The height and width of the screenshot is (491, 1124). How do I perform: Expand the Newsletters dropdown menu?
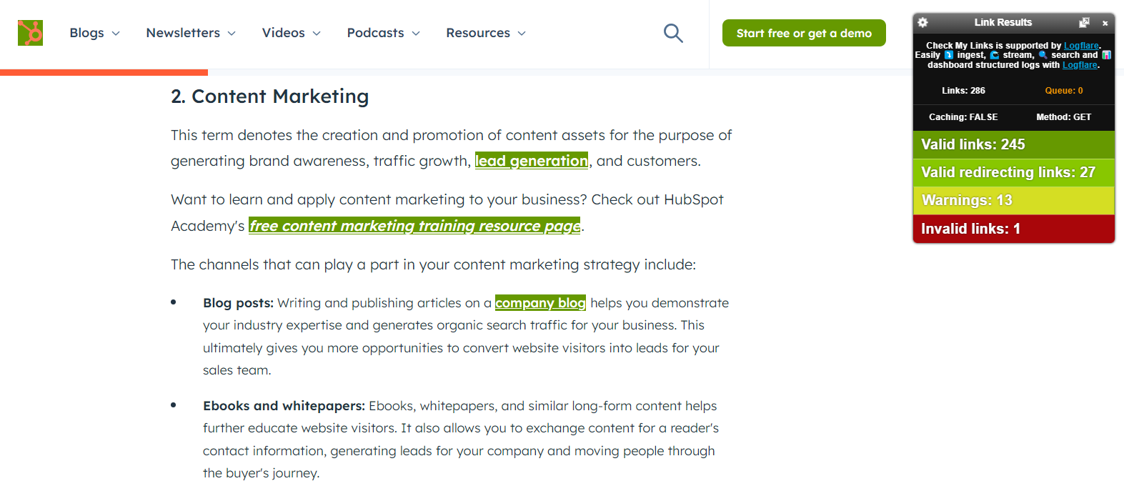[x=191, y=33]
